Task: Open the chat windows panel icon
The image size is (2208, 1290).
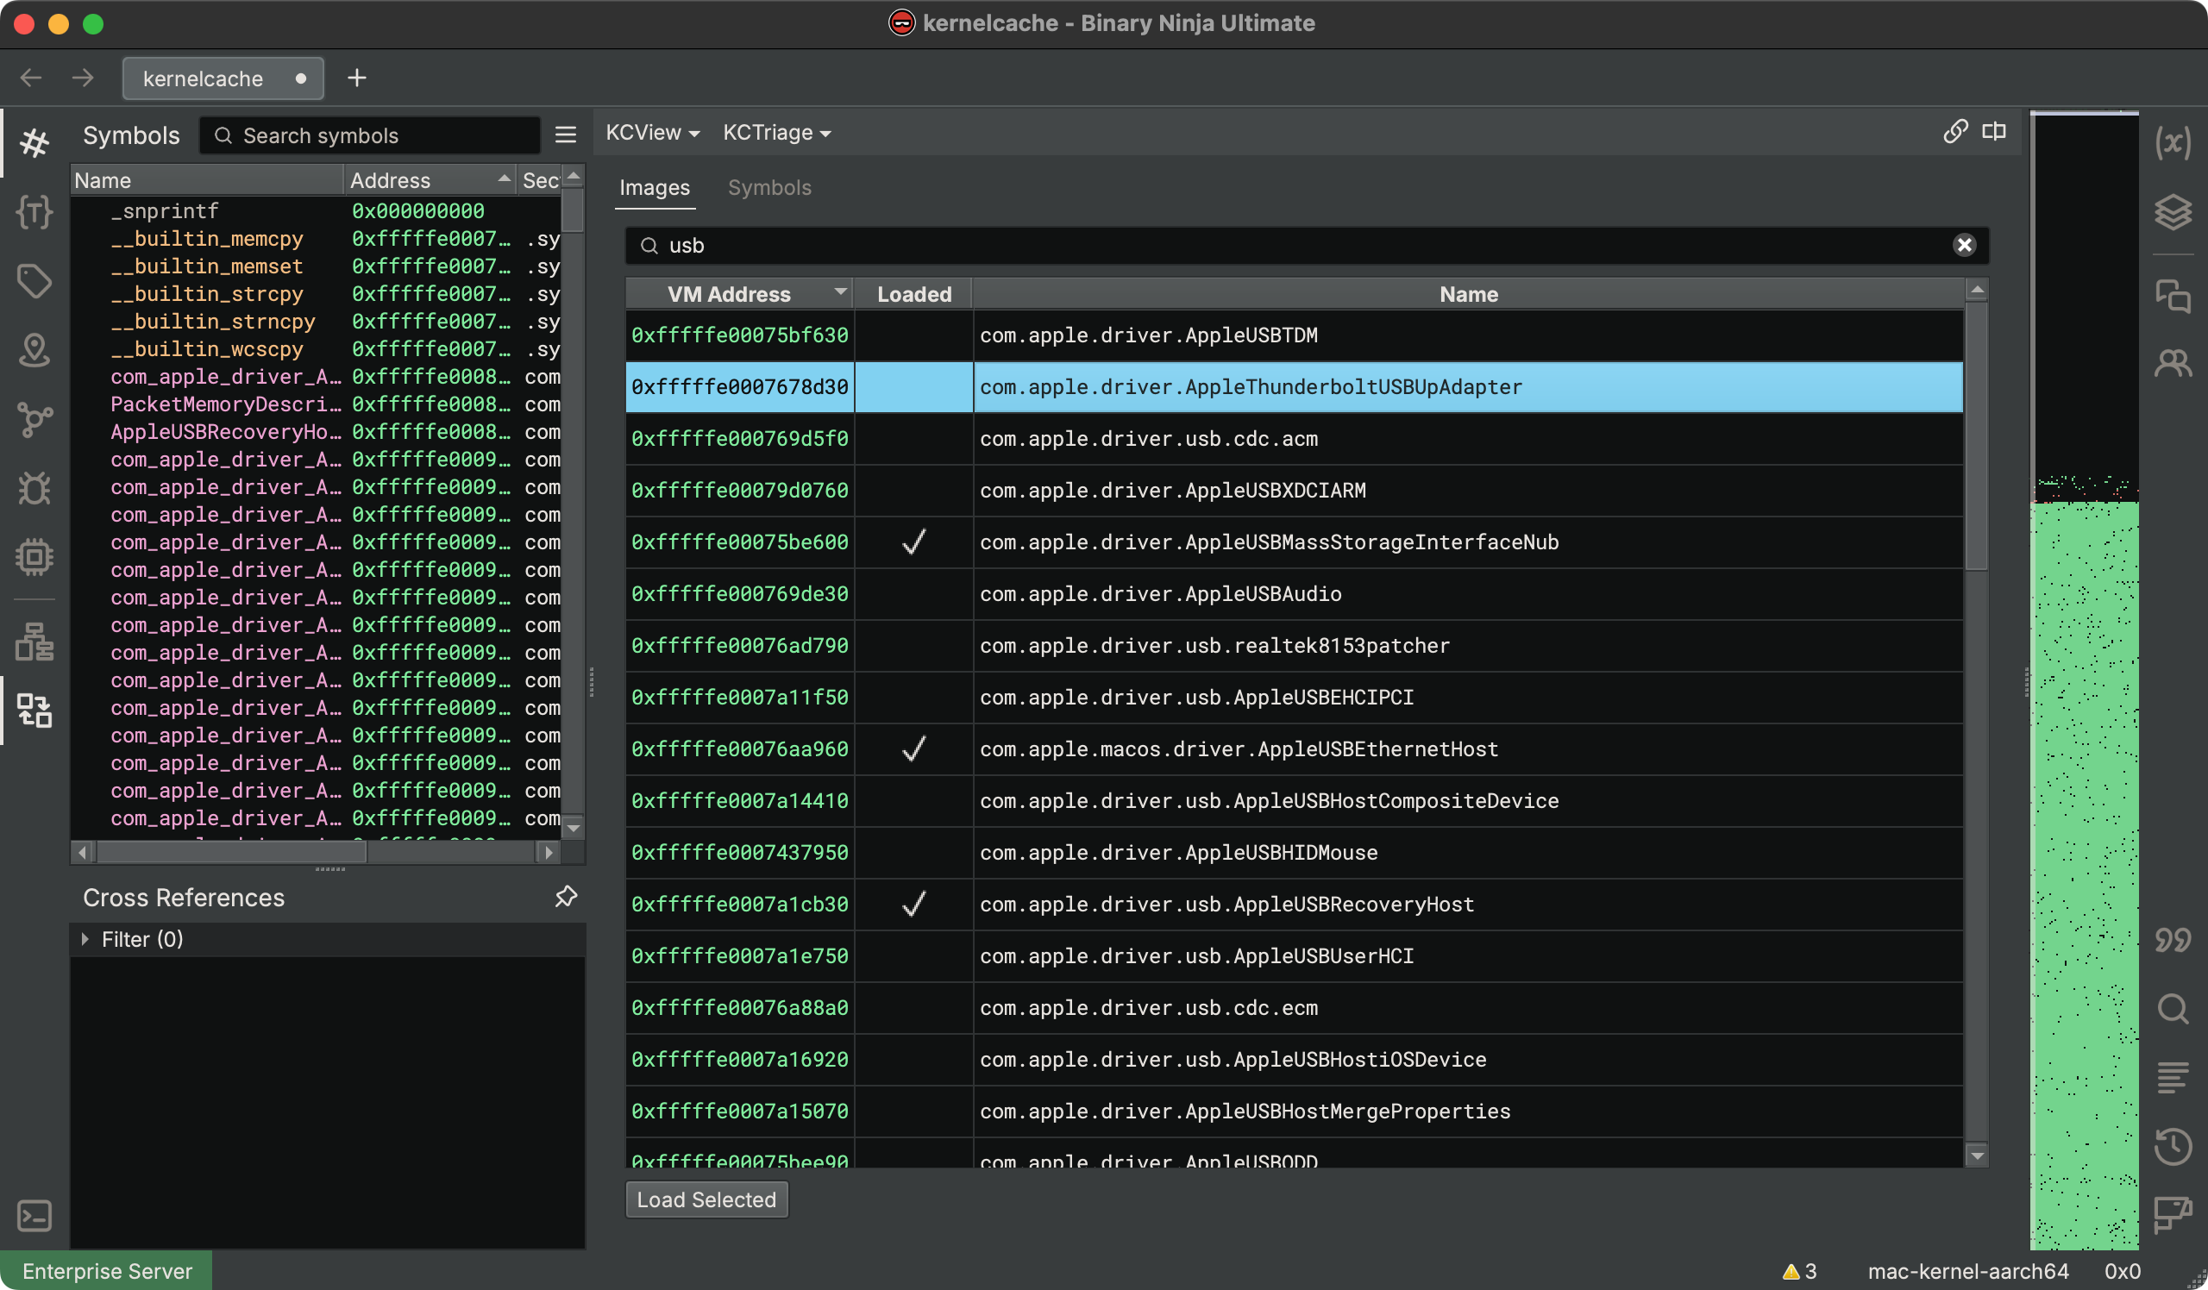Action: point(2173,296)
